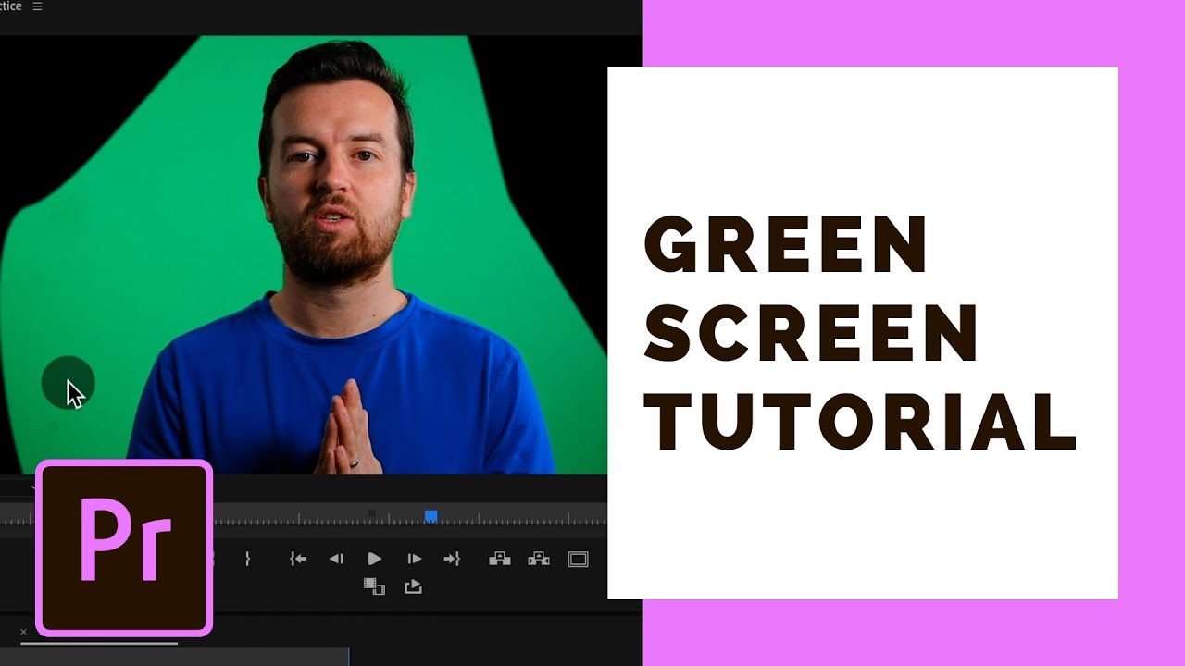
Task: Click the Extract button
Action: pyautogui.click(x=539, y=559)
